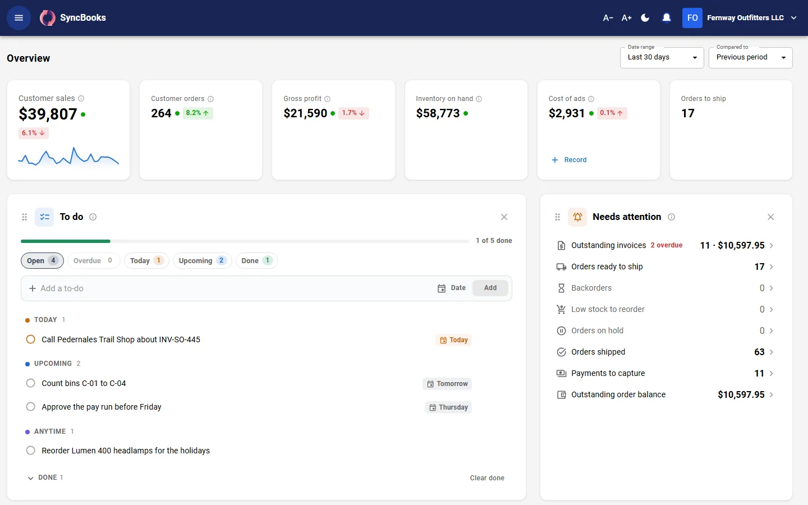Click the SyncBooks logo icon
This screenshot has height=505, width=808.
[x=47, y=18]
